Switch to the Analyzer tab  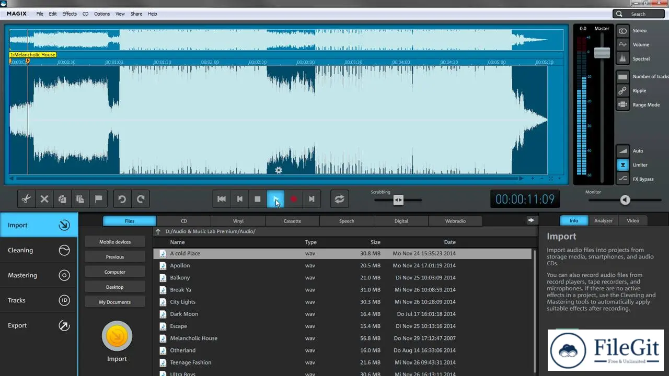603,220
